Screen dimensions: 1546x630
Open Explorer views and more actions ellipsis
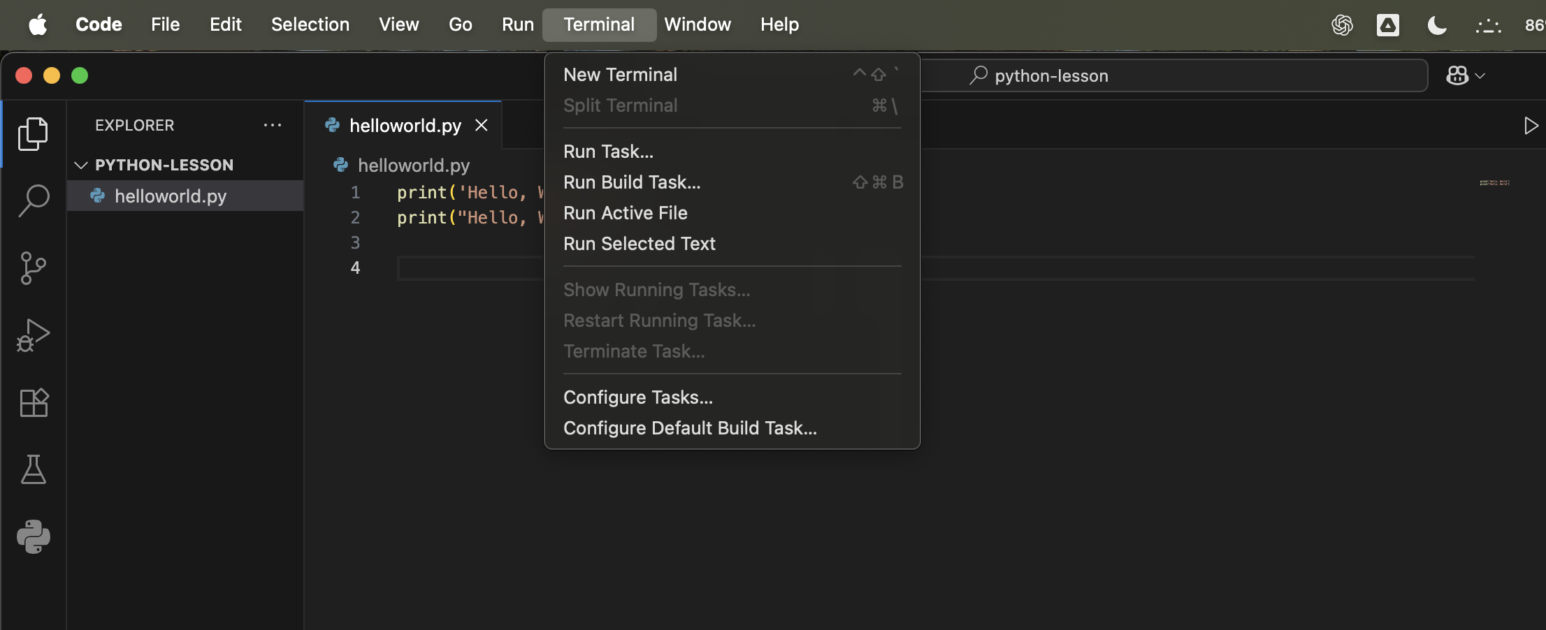(273, 125)
